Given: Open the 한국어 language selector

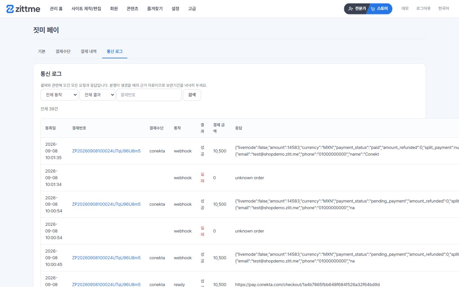Looking at the screenshot, I should [x=443, y=9].
